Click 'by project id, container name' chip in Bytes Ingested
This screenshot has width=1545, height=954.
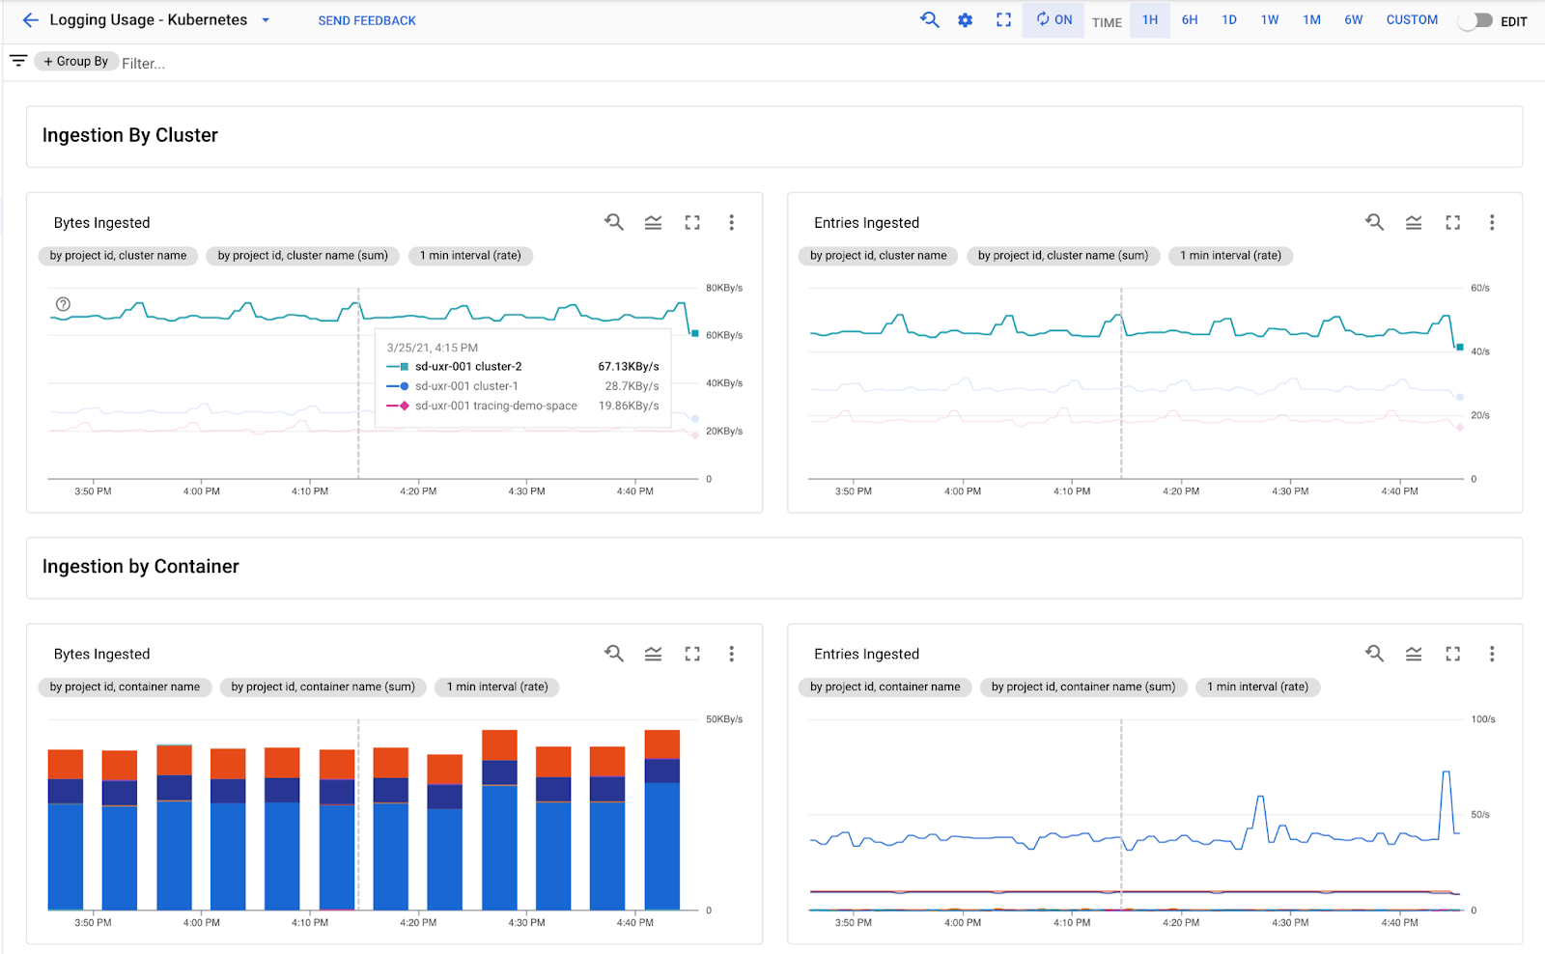126,687
